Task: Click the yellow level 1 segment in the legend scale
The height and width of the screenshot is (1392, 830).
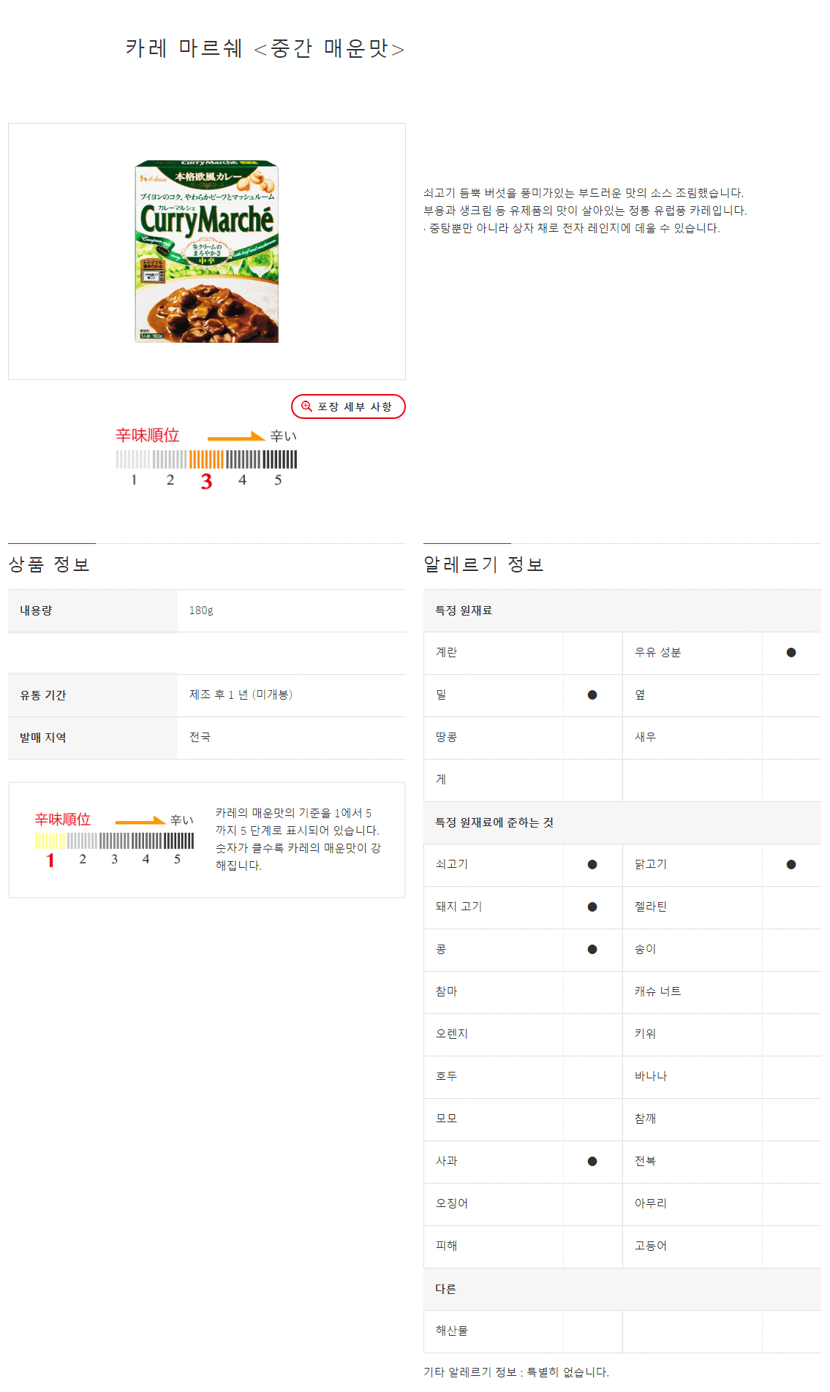Action: coord(50,841)
